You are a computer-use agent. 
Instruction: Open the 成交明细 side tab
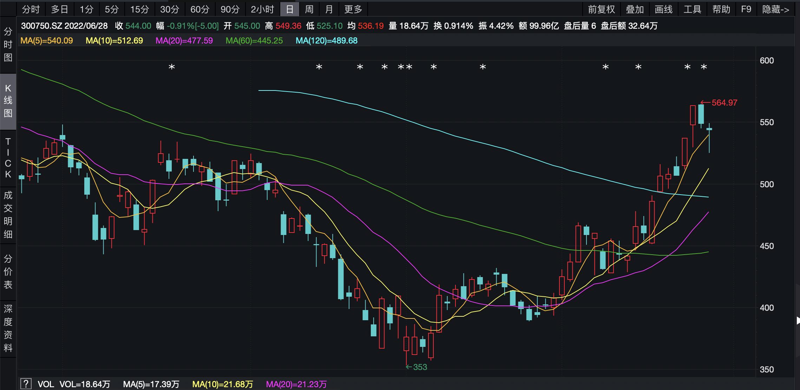point(8,215)
